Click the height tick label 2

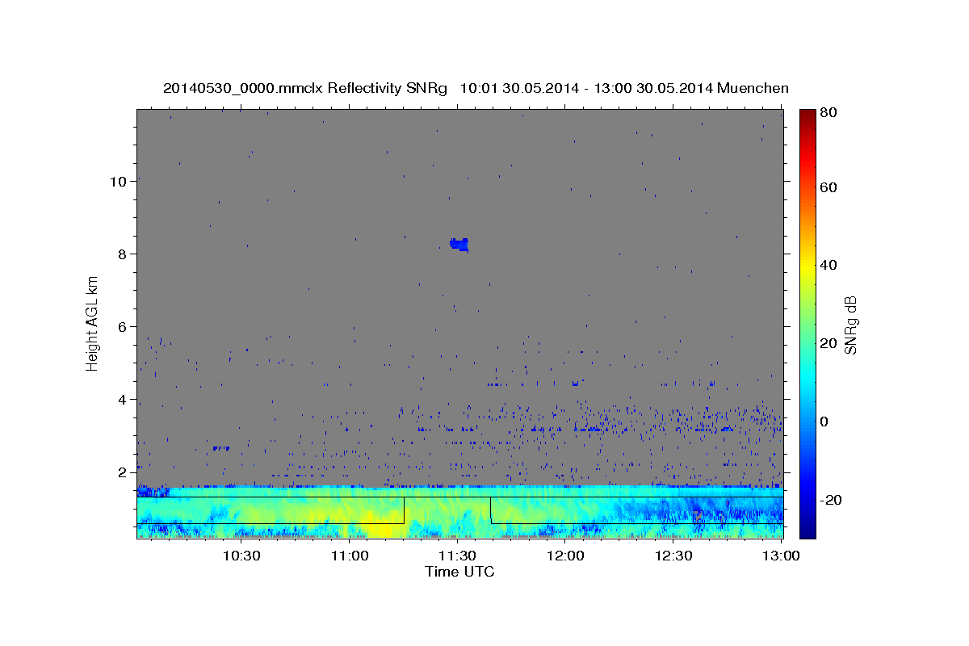click(123, 472)
